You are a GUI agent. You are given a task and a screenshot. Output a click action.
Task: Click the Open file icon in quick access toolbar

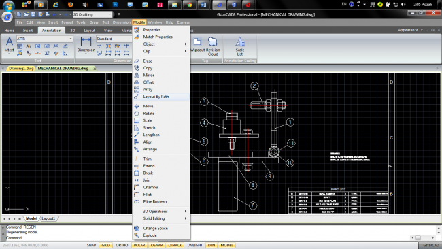(26, 14)
